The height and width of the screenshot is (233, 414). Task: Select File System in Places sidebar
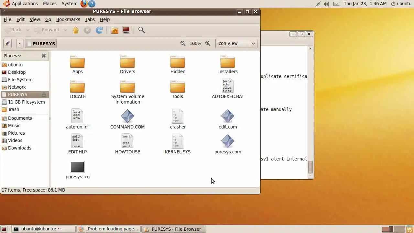[25, 80]
